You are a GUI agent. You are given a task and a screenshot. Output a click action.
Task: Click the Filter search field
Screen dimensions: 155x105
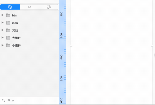pyautogui.click(x=29, y=100)
